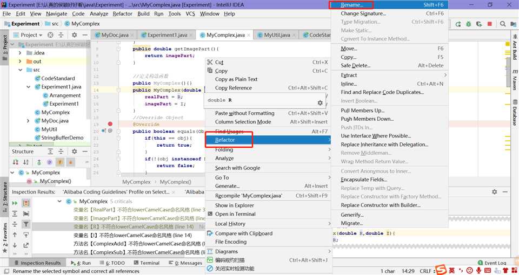Viewport: 519px width, 275px height.
Task: Switch to Experiment1.java editor tab
Action: 167,35
